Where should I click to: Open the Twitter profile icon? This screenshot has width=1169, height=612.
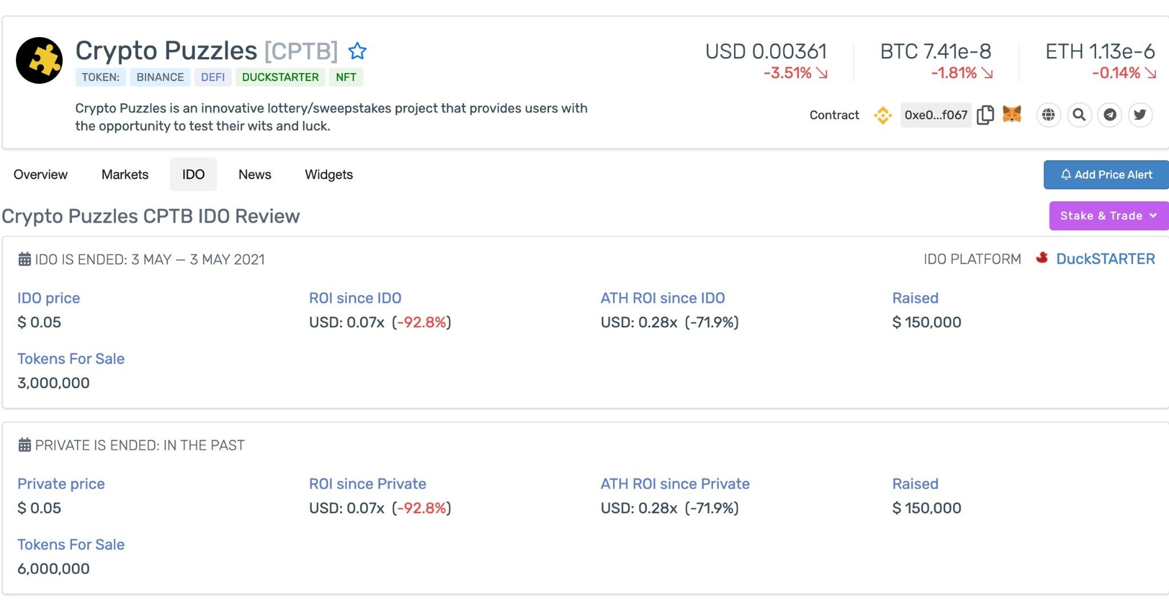[x=1141, y=115]
